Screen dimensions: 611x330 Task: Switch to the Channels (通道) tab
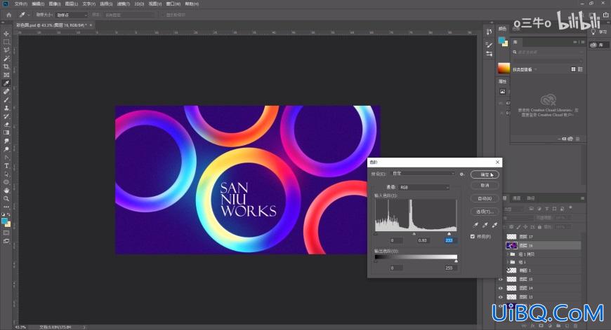516,198
